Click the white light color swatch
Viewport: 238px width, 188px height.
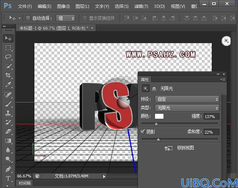(x=159, y=116)
